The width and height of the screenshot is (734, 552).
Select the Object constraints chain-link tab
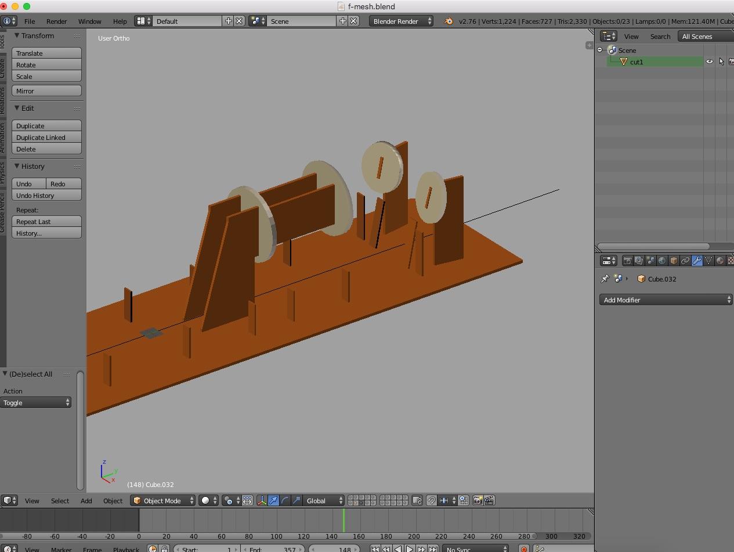tap(685, 261)
